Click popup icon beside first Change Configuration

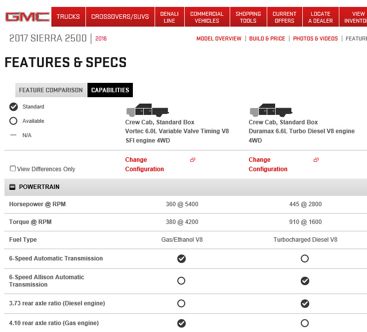[x=193, y=160]
